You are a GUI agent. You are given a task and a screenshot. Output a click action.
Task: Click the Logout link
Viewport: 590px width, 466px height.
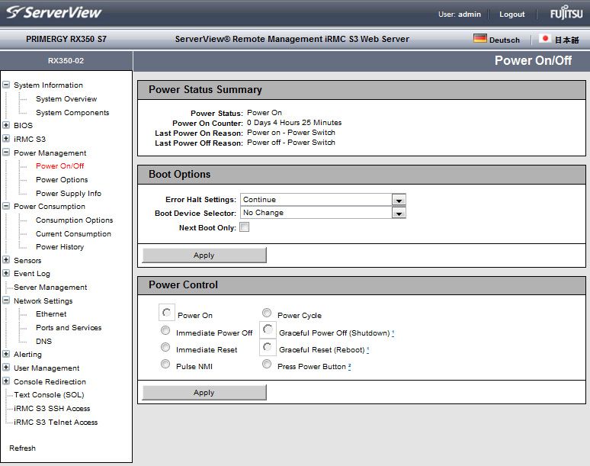(511, 14)
